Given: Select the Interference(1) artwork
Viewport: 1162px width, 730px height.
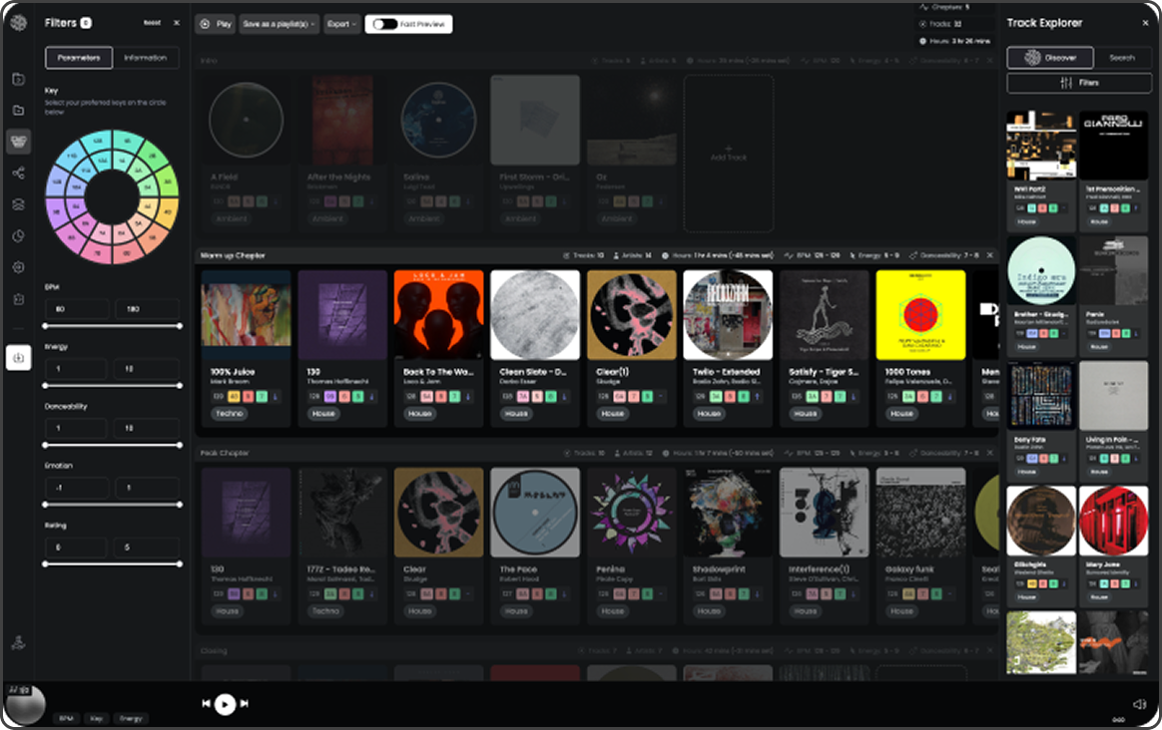Looking at the screenshot, I should pos(824,513).
